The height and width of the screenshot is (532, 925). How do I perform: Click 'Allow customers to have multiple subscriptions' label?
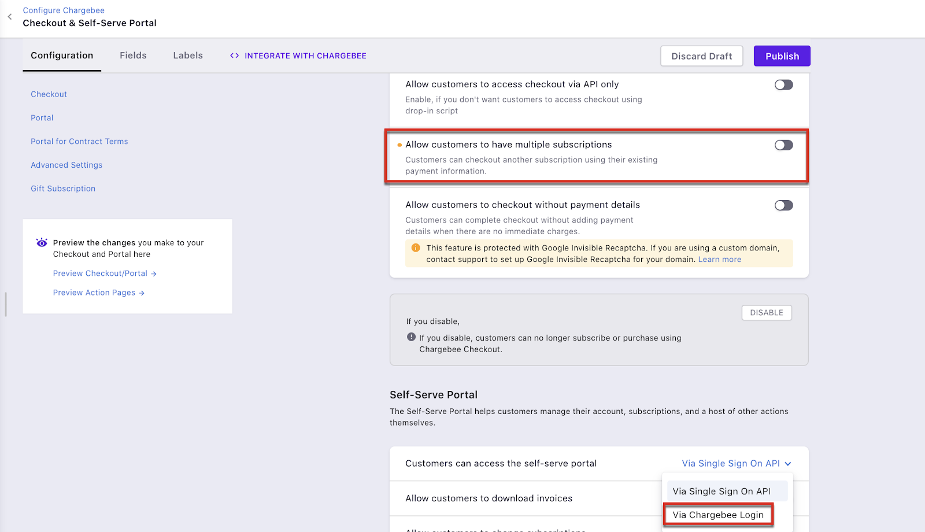509,145
